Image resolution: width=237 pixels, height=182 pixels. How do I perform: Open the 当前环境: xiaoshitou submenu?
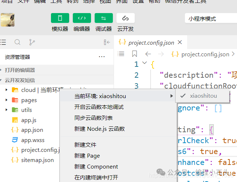point(118,96)
